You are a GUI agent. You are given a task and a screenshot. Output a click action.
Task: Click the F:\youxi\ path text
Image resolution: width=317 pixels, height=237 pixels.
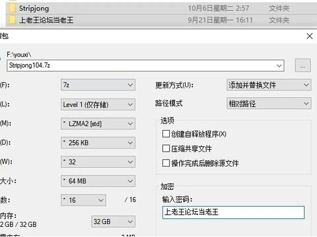pos(19,54)
